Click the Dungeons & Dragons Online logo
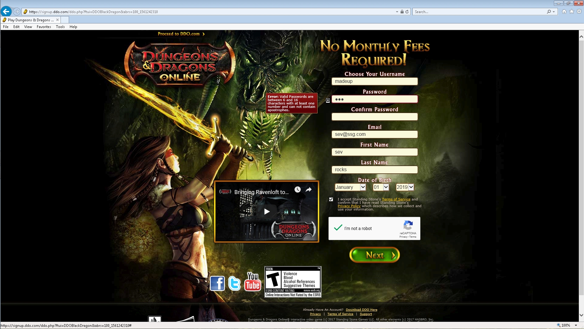 [x=180, y=64]
